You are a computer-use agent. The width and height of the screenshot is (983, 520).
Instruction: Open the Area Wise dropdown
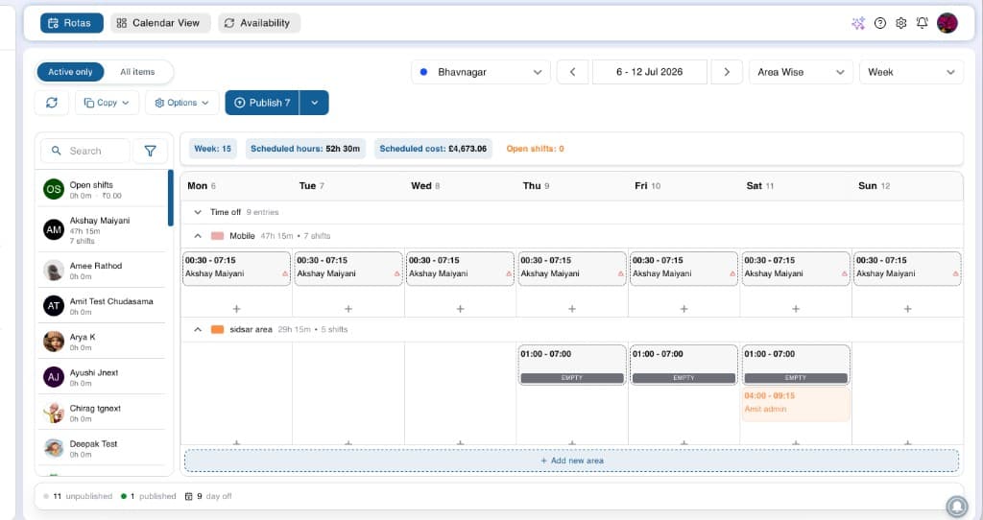click(x=801, y=72)
